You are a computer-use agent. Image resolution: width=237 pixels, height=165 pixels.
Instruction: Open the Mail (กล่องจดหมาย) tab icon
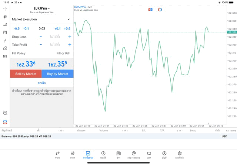pyautogui.click(x=134, y=155)
